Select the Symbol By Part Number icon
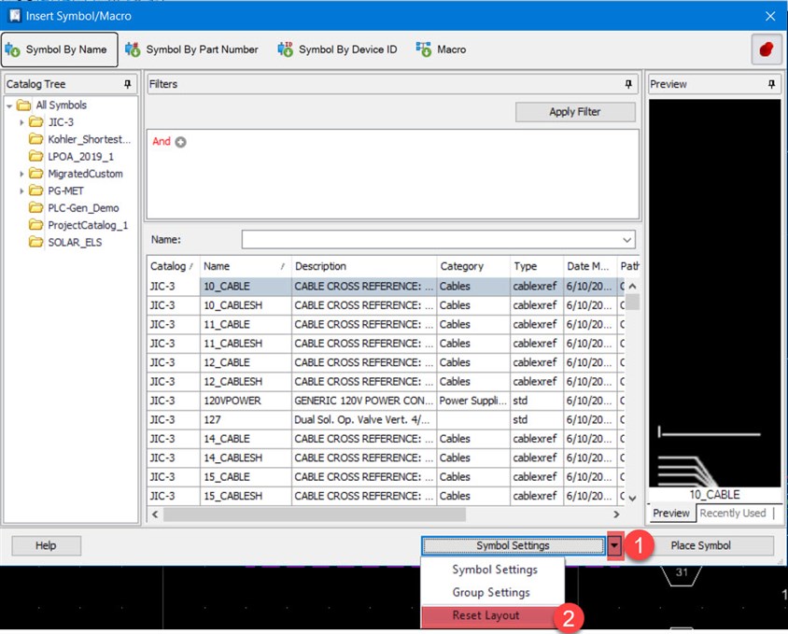Viewport: 788px width, 634px height. click(134, 49)
